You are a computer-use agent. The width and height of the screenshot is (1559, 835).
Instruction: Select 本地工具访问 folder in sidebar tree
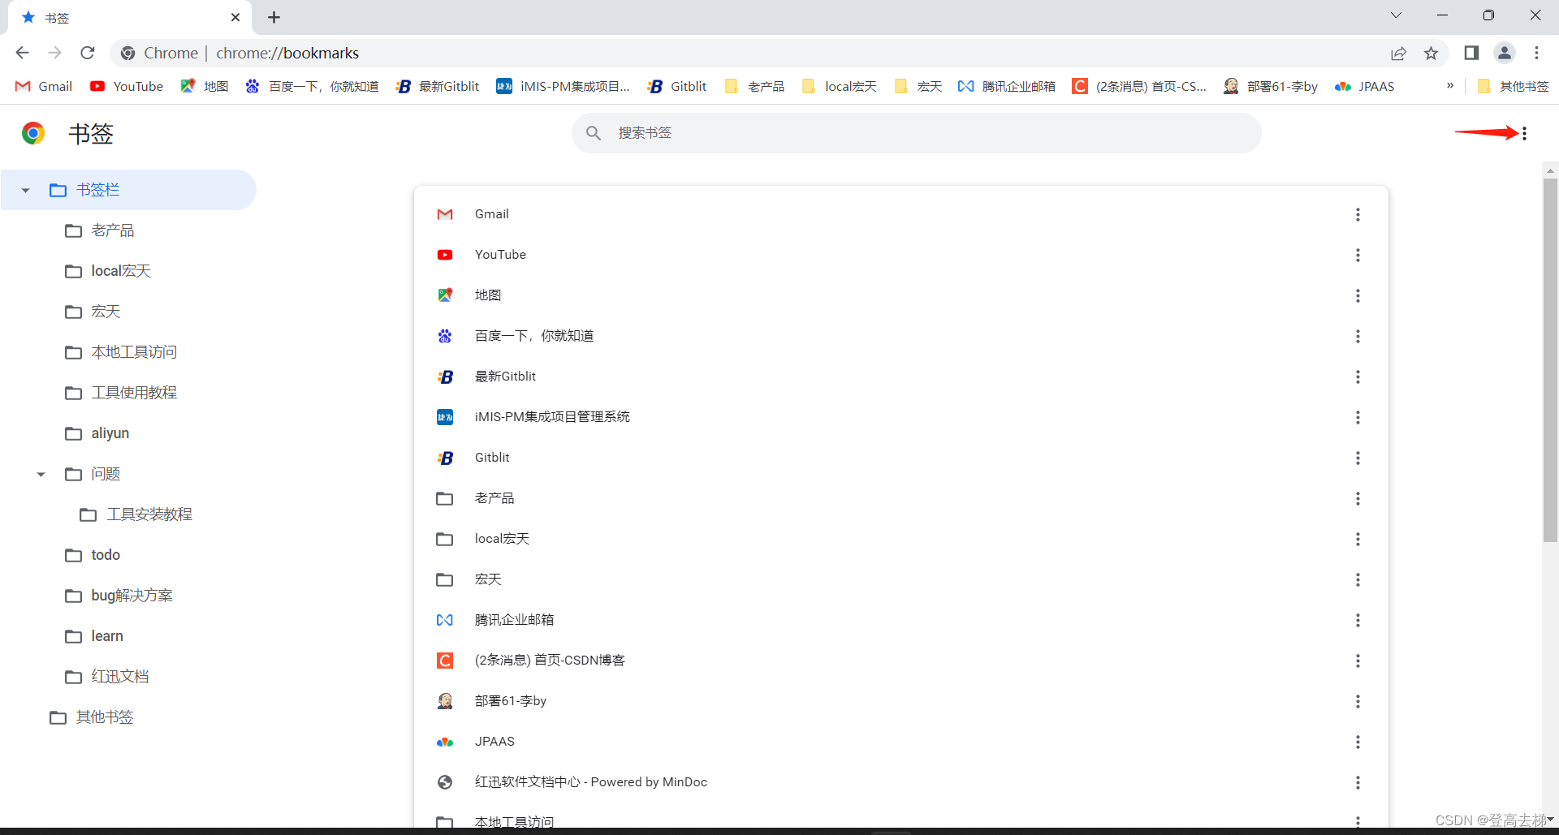coord(134,353)
